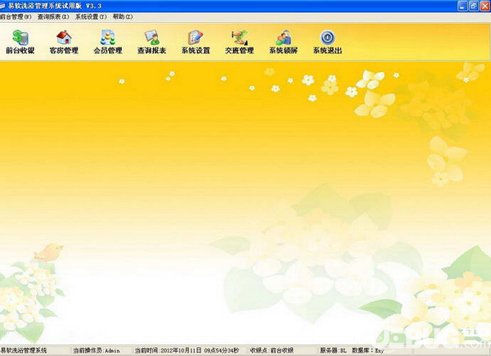Open the 系统设置 menu in menu bar
Screen dimensions: 491x356
[x=91, y=17]
